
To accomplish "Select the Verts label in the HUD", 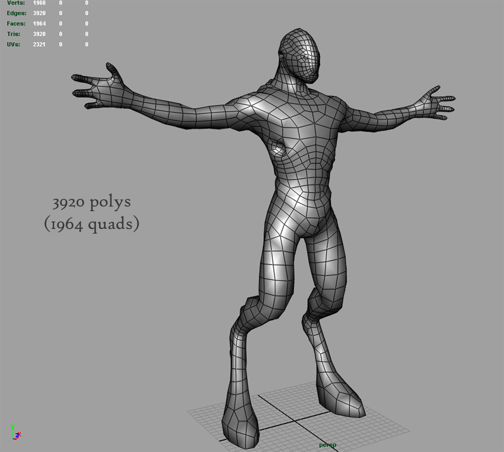I will point(16,3).
